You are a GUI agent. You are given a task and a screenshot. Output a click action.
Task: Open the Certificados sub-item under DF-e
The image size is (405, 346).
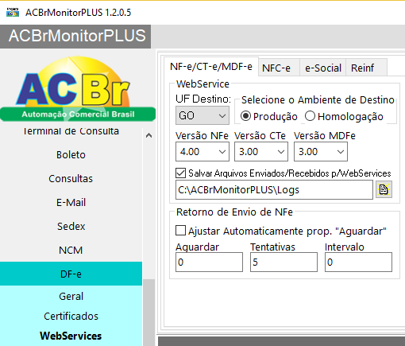[71, 316]
